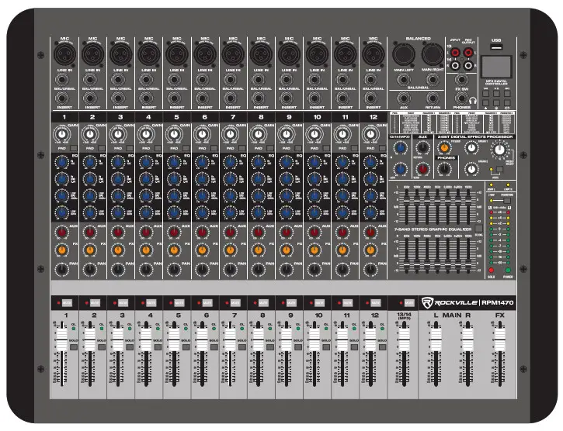Click the PHONES level knob
Image resolution: width=563 pixels, height=431 pixels.
point(444,168)
